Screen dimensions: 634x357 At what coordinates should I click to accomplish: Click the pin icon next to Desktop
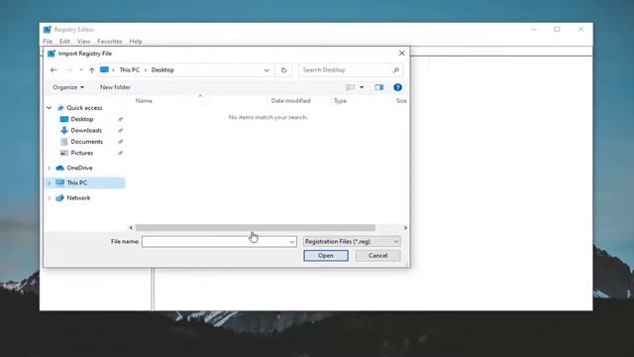[x=120, y=119]
